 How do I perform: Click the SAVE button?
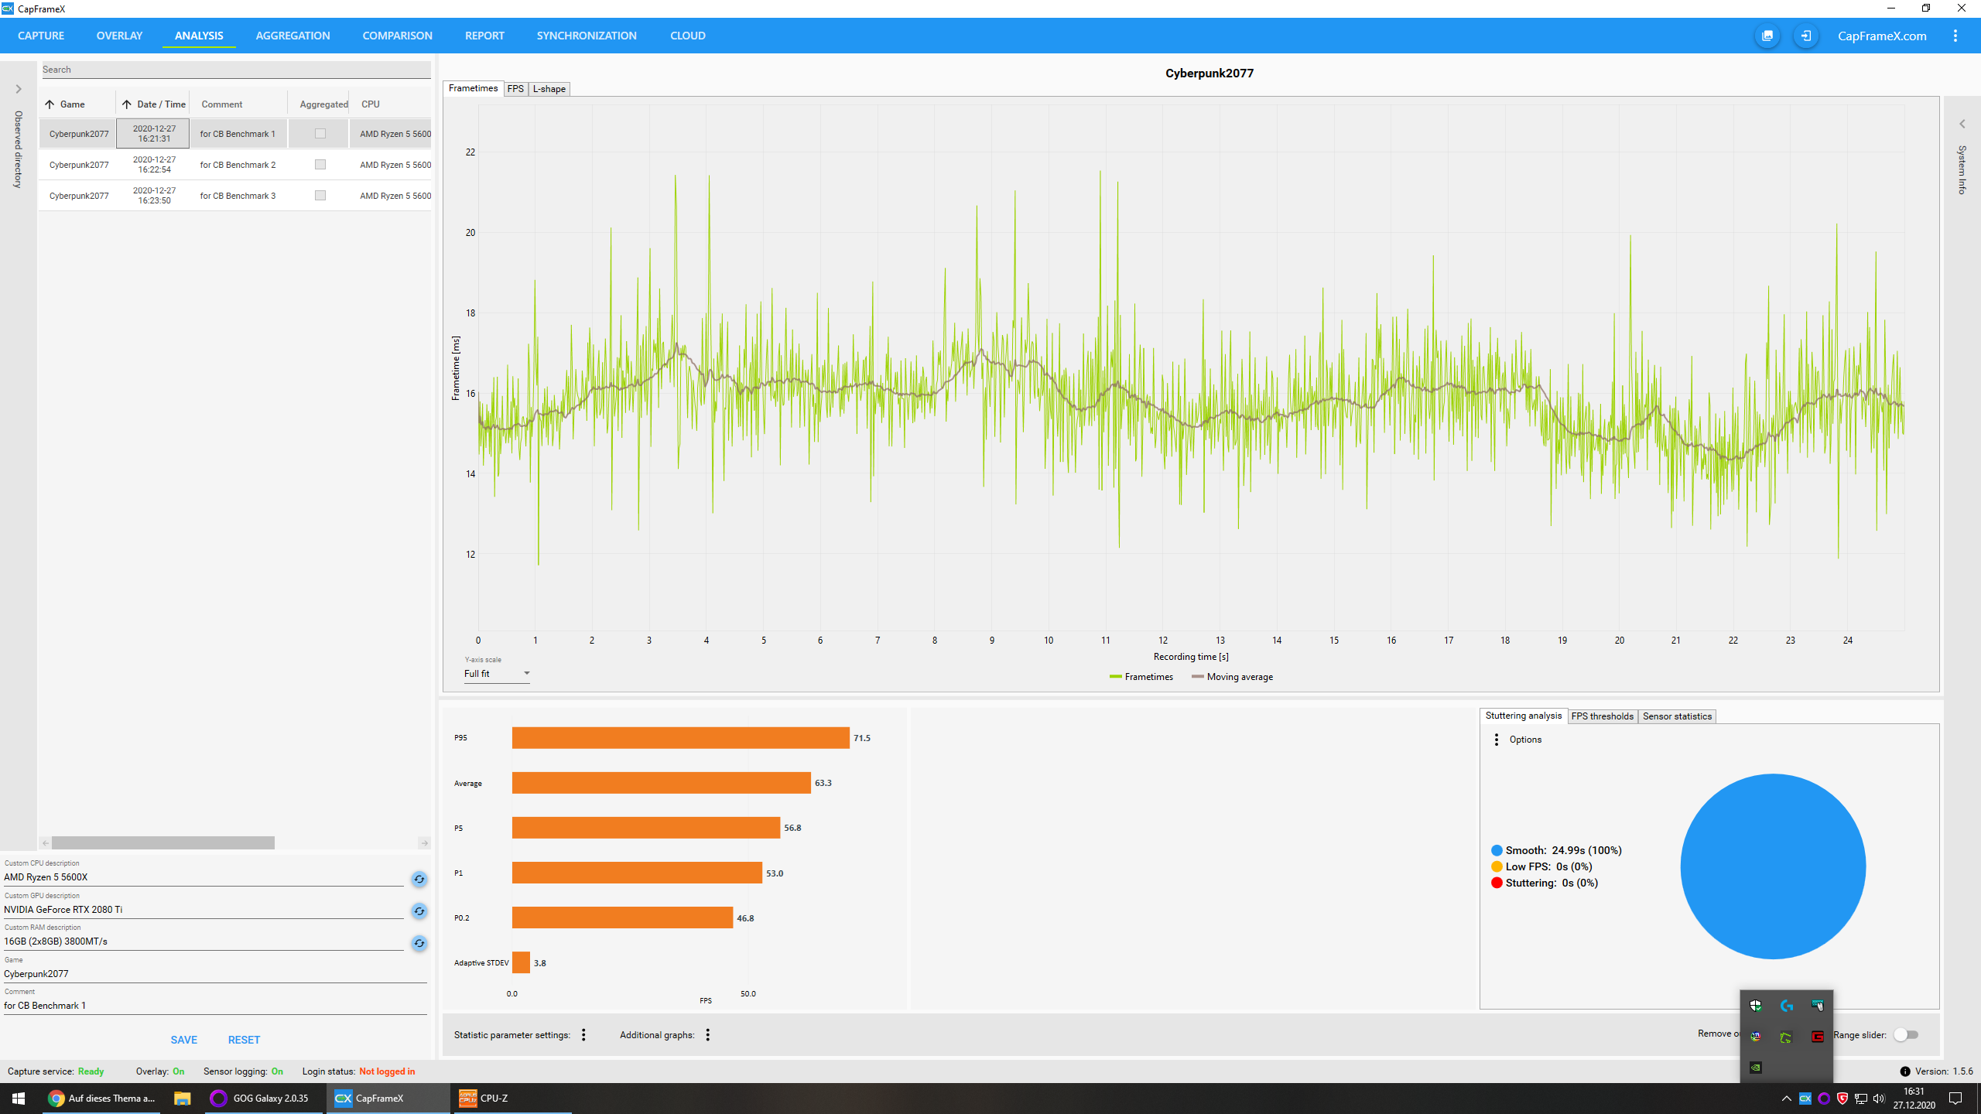coord(183,1040)
